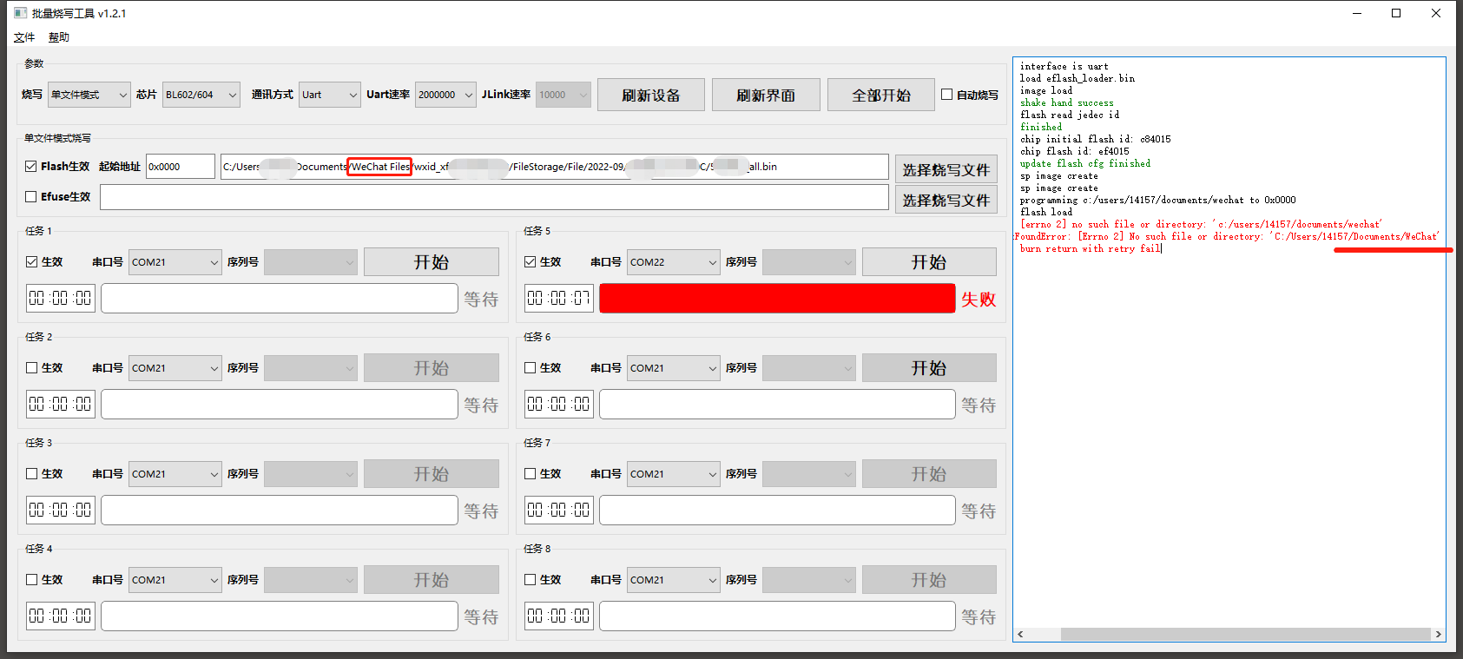Click the log panel's horizontal scrollbar
The image size is (1463, 659).
(x=1229, y=634)
